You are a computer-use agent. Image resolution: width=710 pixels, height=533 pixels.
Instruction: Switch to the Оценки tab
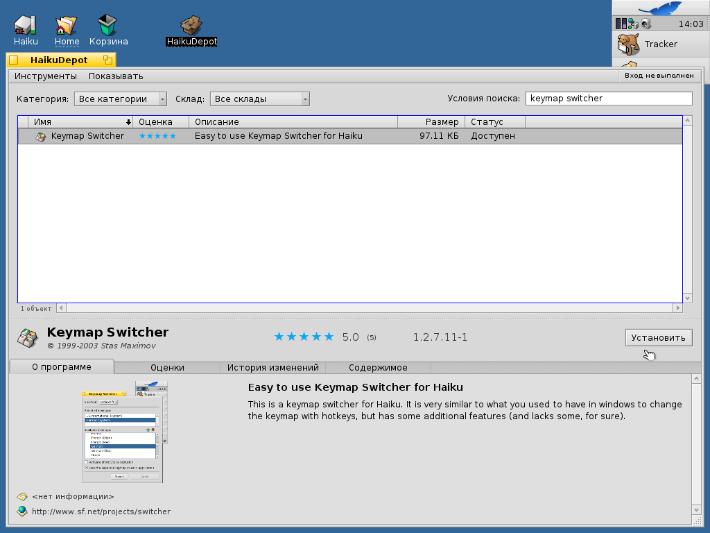tap(167, 368)
